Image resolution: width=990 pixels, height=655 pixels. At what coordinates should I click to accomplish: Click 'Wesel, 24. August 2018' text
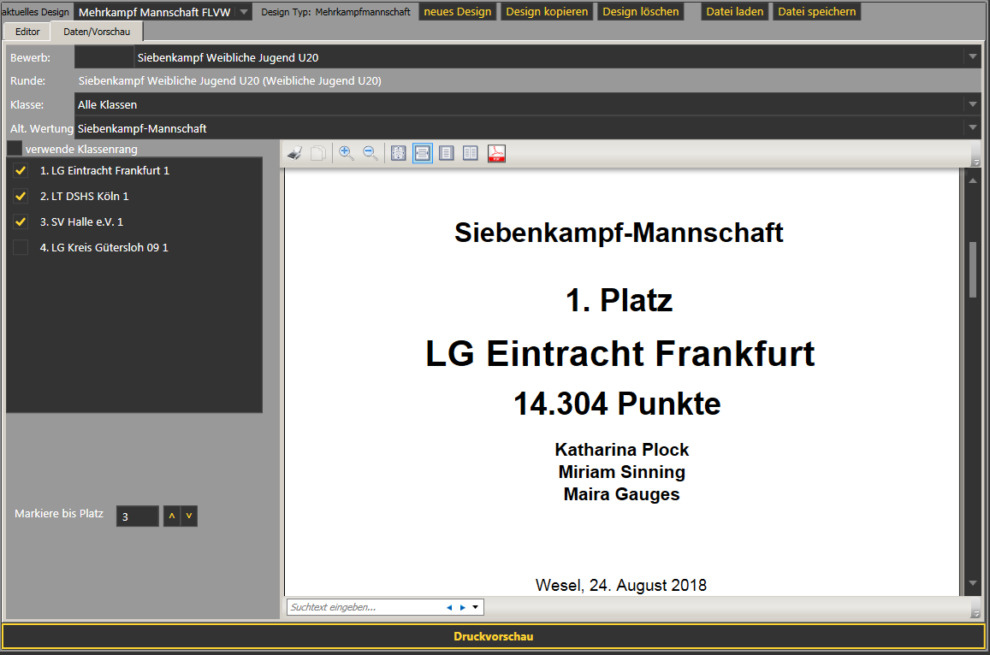pos(621,586)
